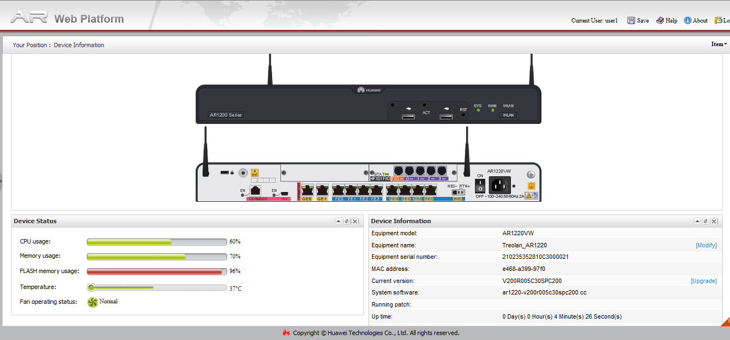Click the left front USB port
Viewport: 730px width, 340px height.
point(408,117)
